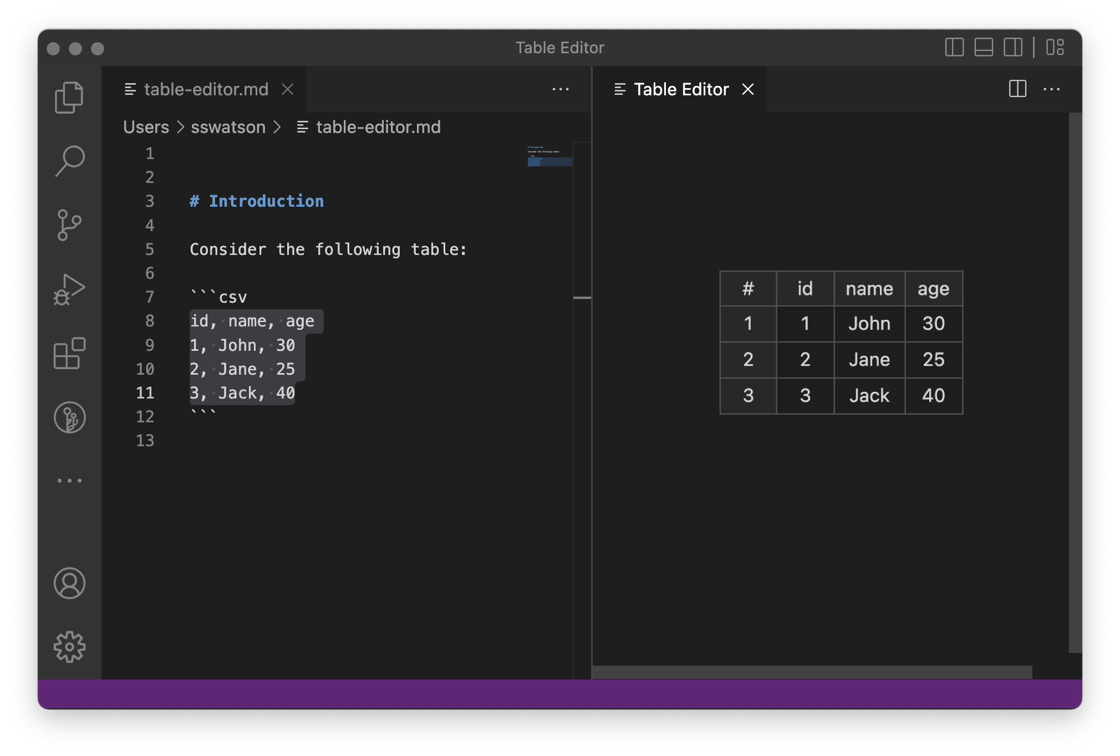Toggle the secondary side bar layout button
This screenshot has height=756, width=1120.
coord(1013,48)
